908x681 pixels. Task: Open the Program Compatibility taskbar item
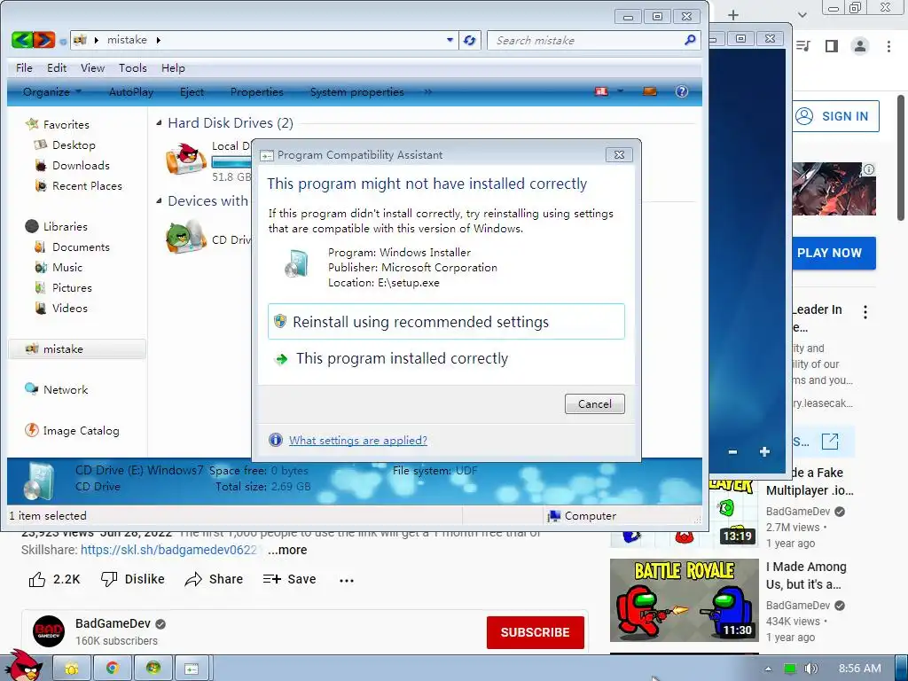coord(192,669)
